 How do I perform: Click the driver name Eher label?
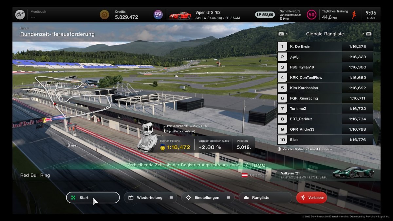click(x=168, y=131)
